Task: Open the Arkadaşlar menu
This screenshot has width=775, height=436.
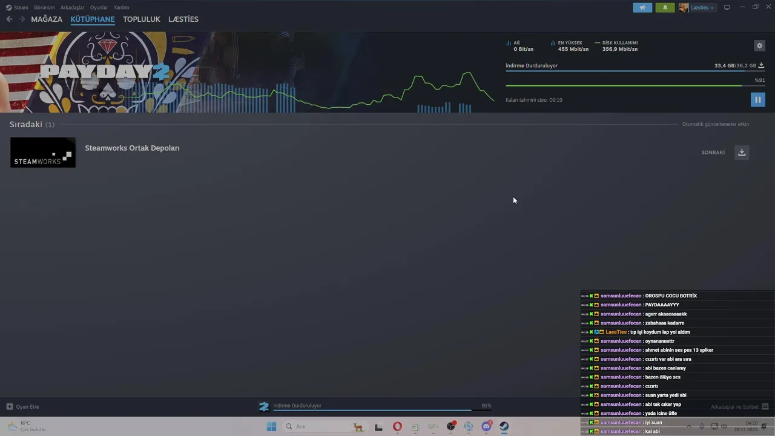Action: coord(73,8)
